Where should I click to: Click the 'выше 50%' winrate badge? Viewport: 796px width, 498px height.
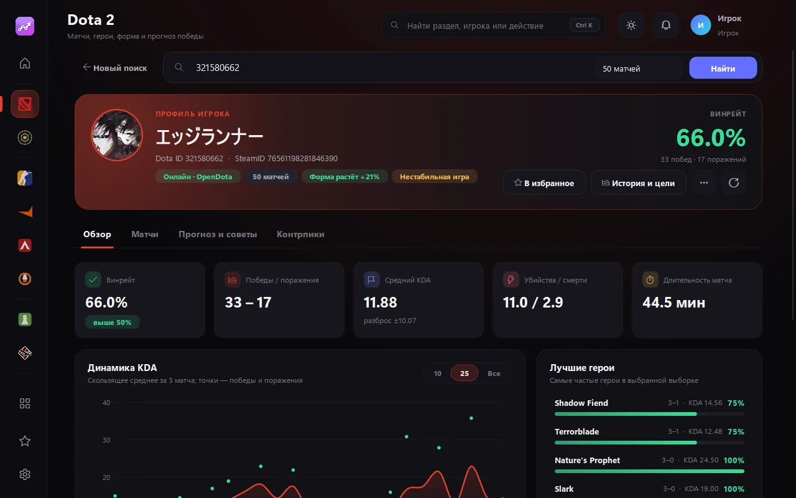[113, 322]
